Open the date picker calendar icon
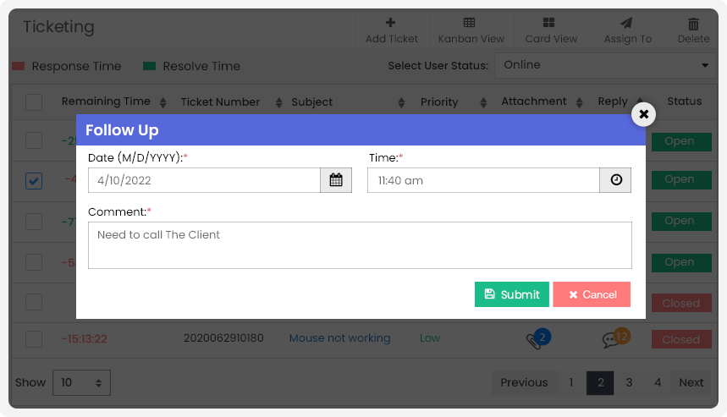 click(336, 180)
